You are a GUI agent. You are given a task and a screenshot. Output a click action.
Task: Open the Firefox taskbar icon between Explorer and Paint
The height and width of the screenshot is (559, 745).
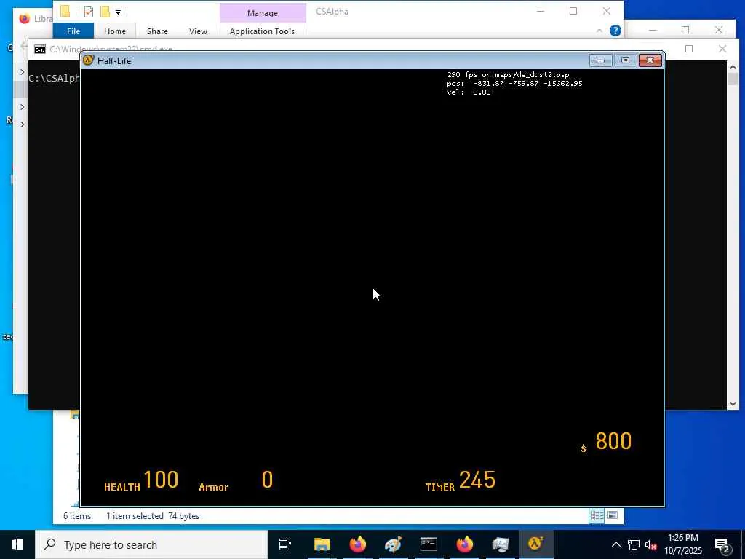click(358, 544)
